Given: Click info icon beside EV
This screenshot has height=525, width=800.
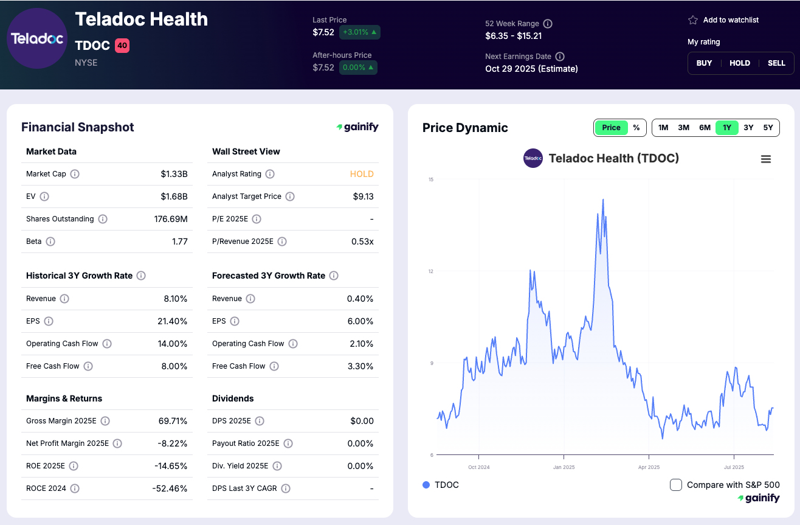Looking at the screenshot, I should tap(44, 196).
